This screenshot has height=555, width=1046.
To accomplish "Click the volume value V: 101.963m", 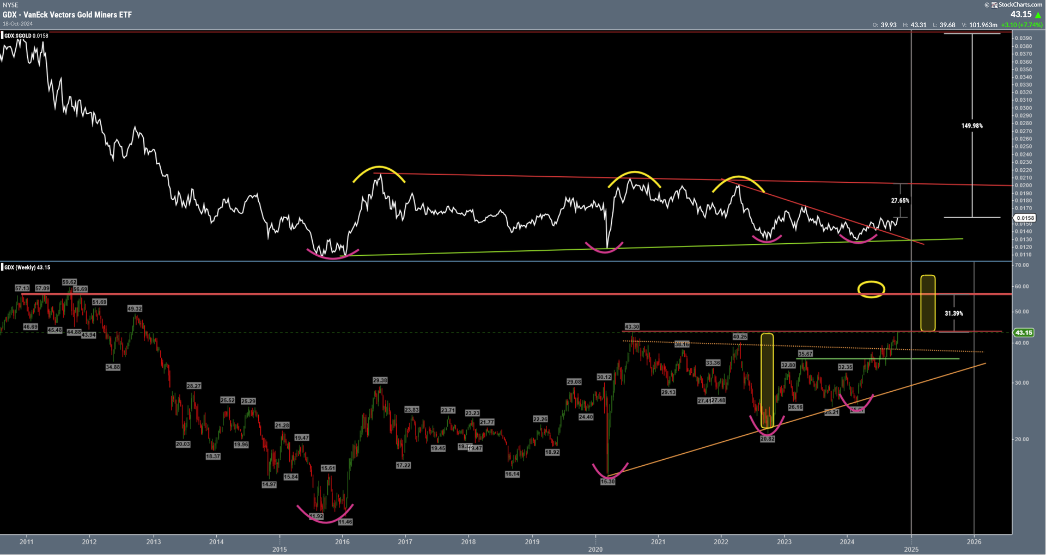I will click(x=980, y=25).
